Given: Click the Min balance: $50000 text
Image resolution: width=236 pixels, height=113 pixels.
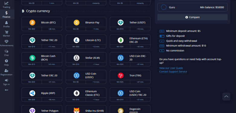Looking at the screenshot, I should [x=212, y=7].
